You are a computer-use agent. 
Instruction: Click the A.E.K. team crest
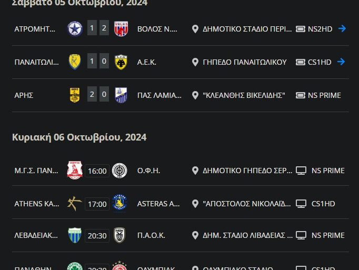122,62
